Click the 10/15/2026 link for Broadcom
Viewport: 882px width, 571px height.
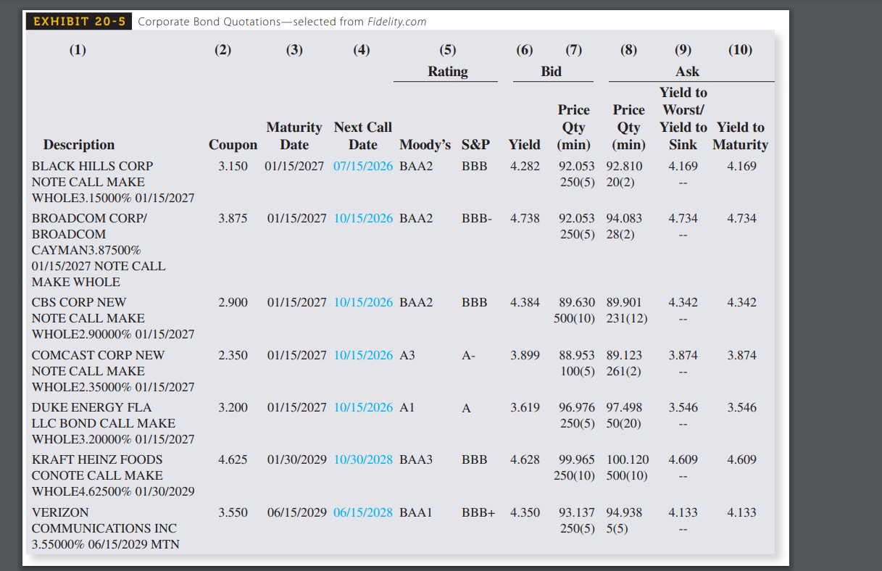pyautogui.click(x=362, y=218)
